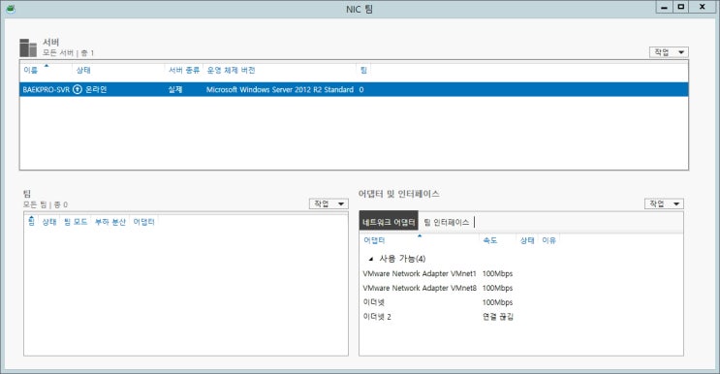Sort teams list by 팀 column header
720x374 pixels.
[31, 222]
